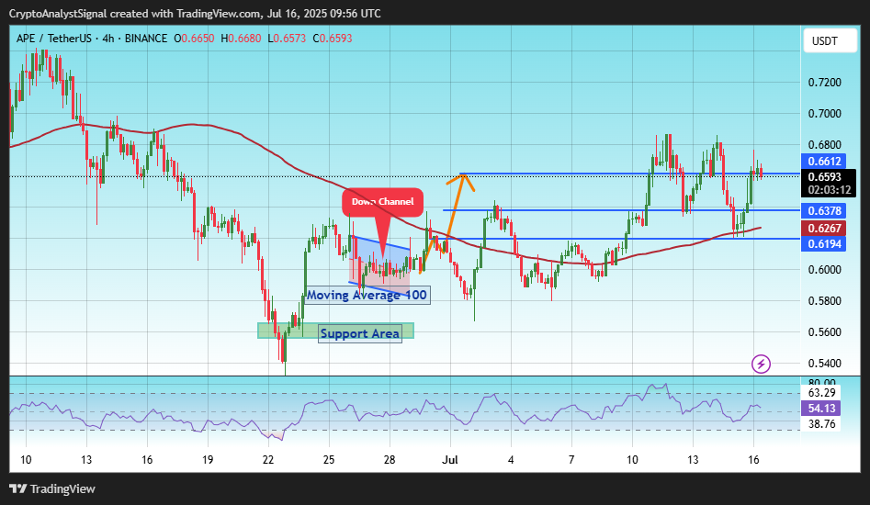Click the 22 date label on time axis
Viewport: 870px width, 505px height.
point(268,459)
